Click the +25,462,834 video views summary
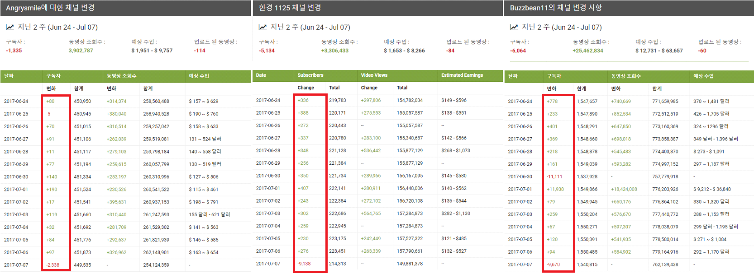Screen dimensions: 754x274 587,51
